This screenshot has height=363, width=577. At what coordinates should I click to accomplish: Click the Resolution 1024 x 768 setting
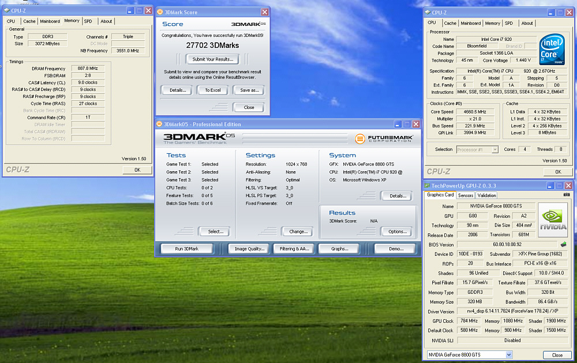(296, 164)
